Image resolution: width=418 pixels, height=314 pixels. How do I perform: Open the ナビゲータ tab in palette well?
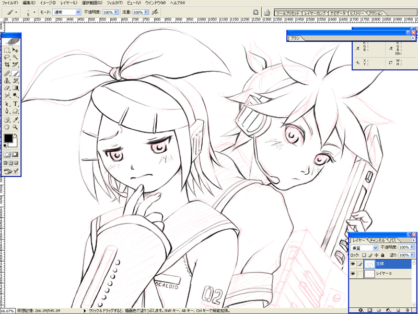(338, 13)
